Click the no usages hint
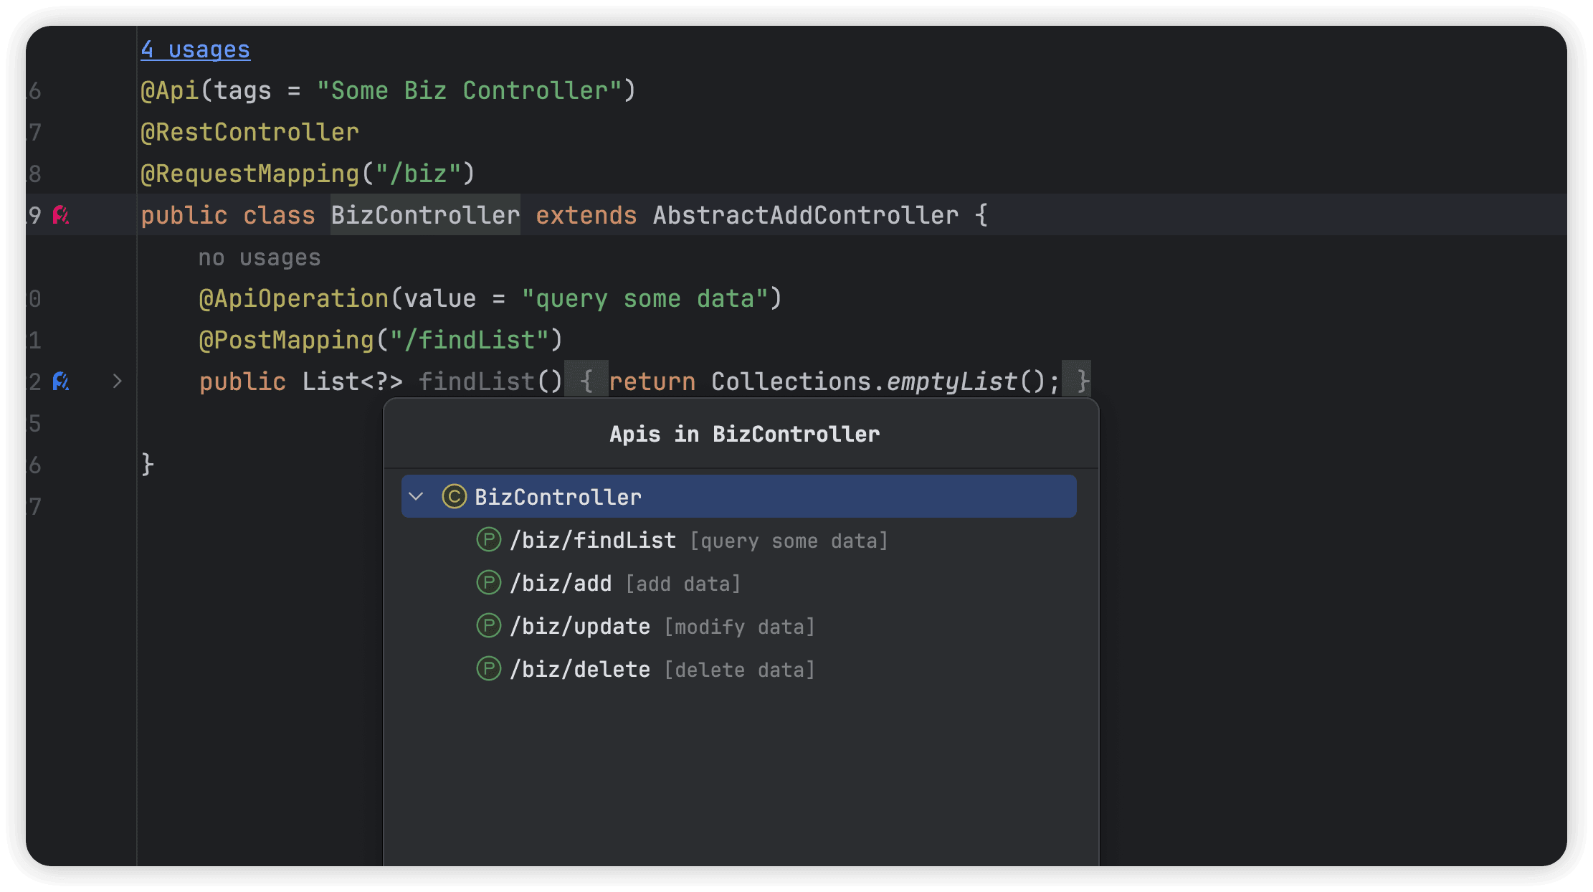This screenshot has height=892, width=1593. 259,257
